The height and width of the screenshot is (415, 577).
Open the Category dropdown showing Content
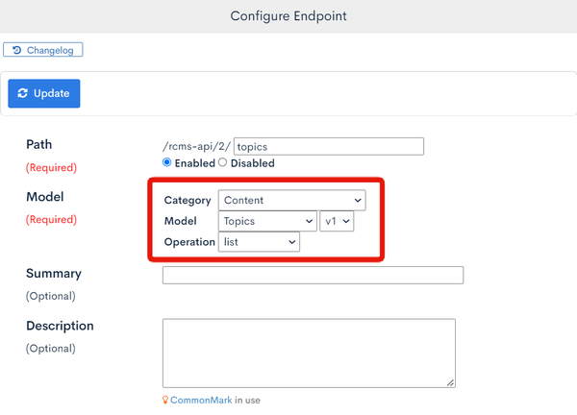[291, 201]
